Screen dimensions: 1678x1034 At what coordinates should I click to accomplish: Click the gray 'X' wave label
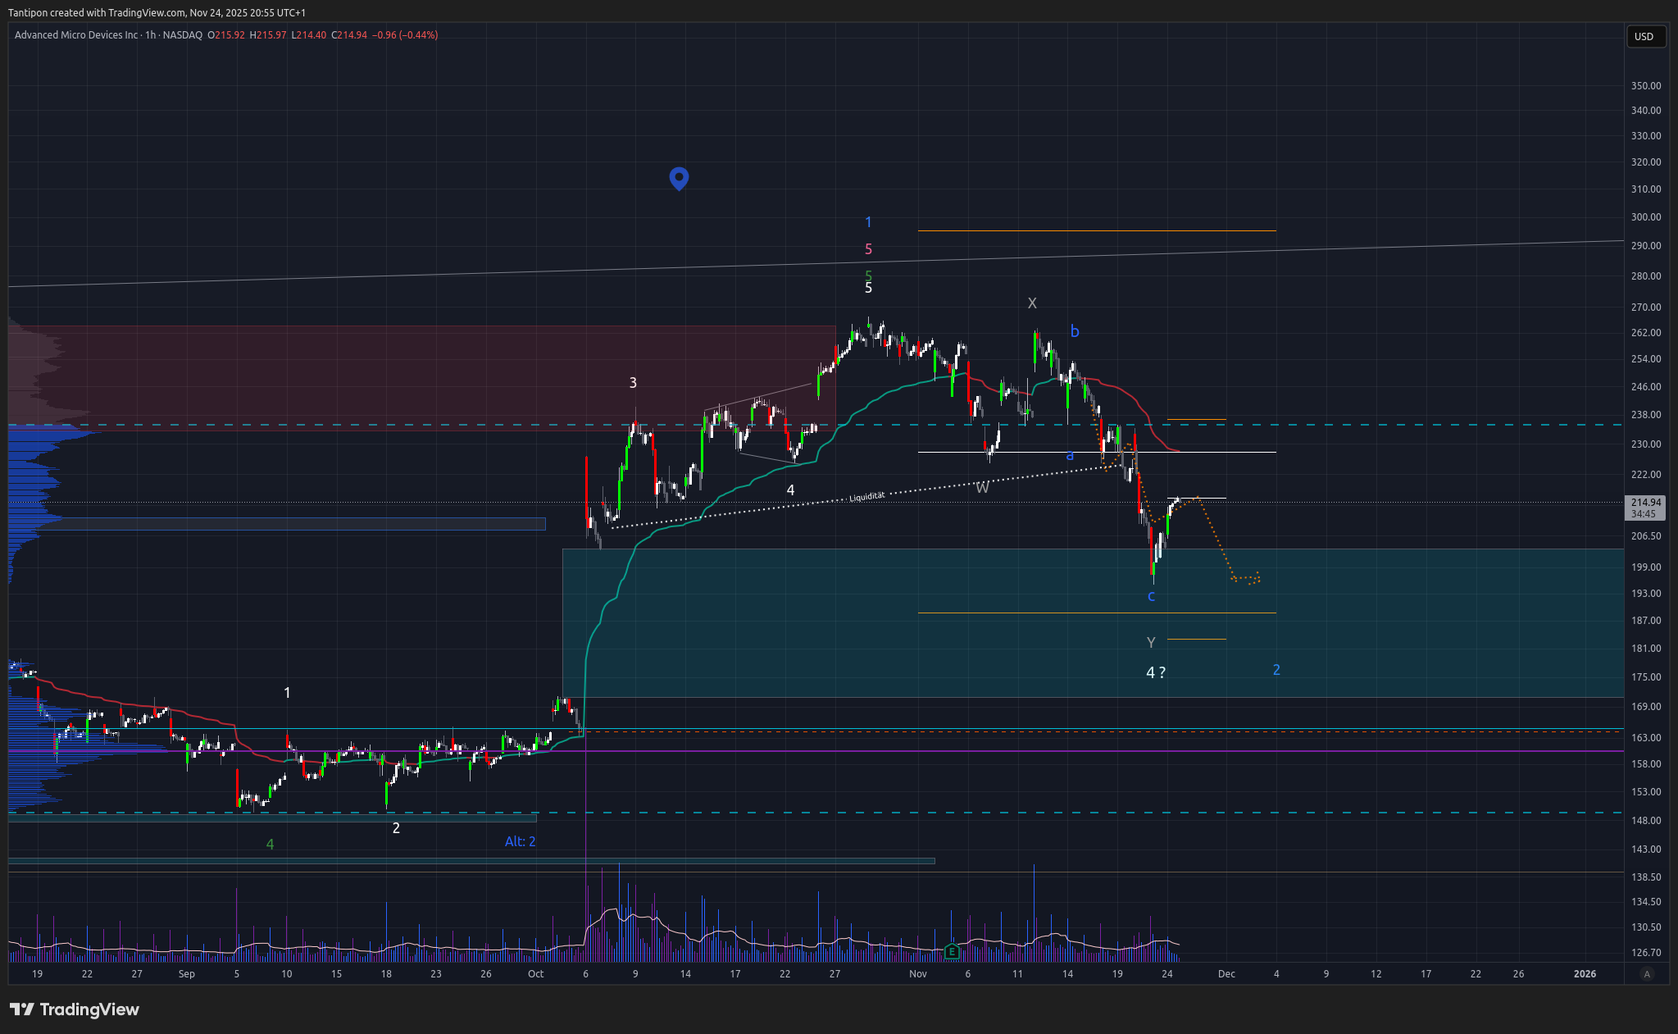(x=1032, y=303)
